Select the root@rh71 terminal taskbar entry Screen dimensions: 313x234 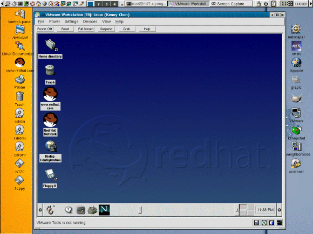tap(146, 4)
